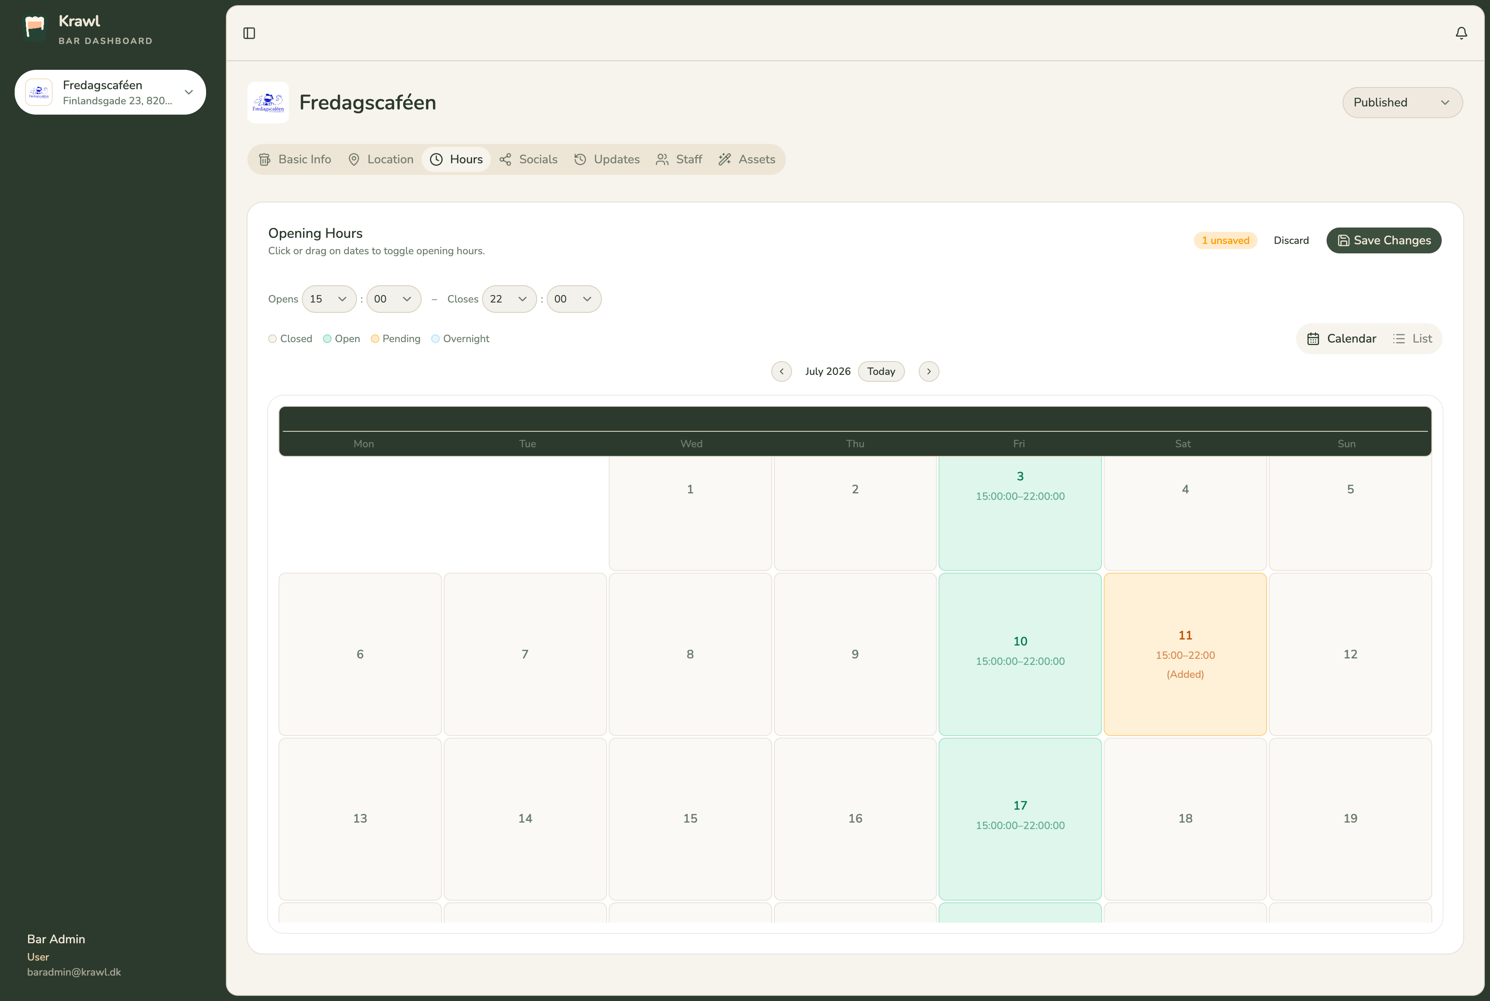Toggle opening hours on July 10

tap(1020, 655)
